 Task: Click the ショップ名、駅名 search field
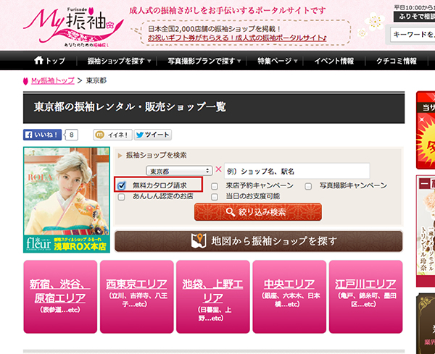tap(297, 171)
